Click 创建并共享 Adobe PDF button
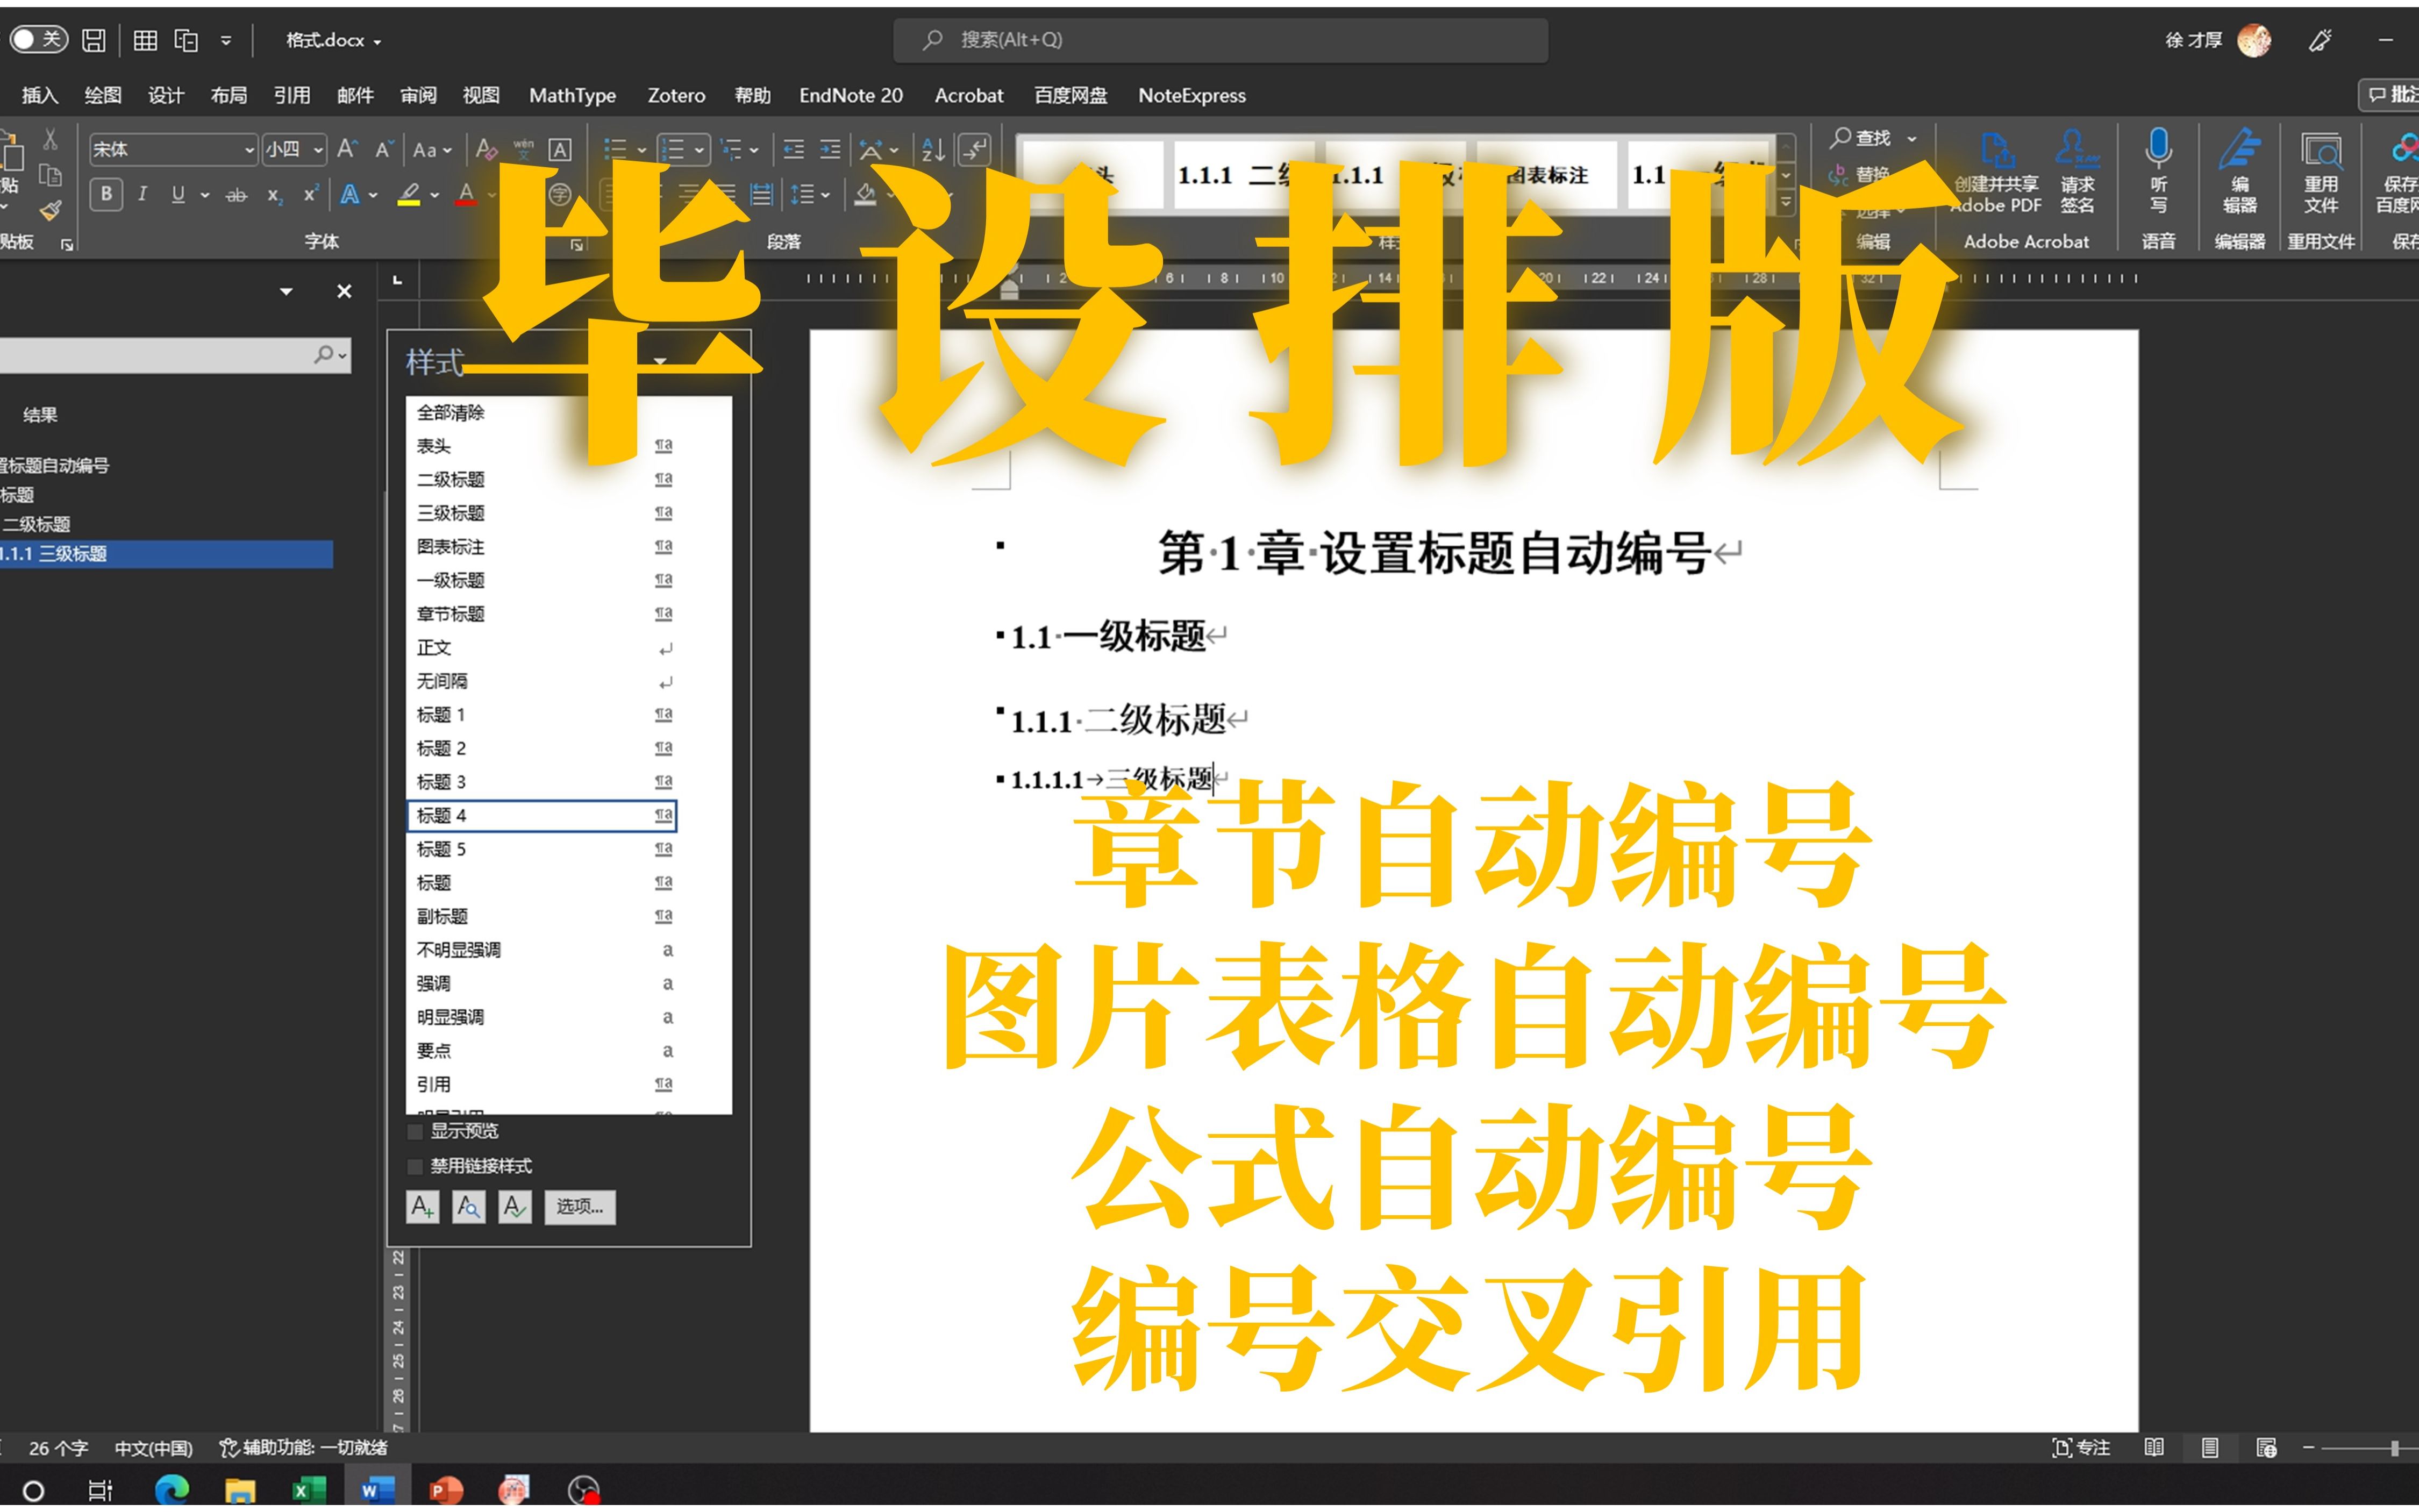Image resolution: width=2419 pixels, height=1512 pixels. tap(1996, 173)
